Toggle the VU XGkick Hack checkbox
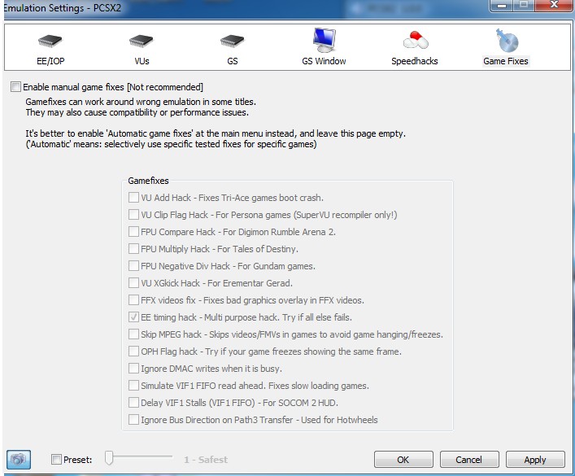575x476 pixels. [x=133, y=282]
